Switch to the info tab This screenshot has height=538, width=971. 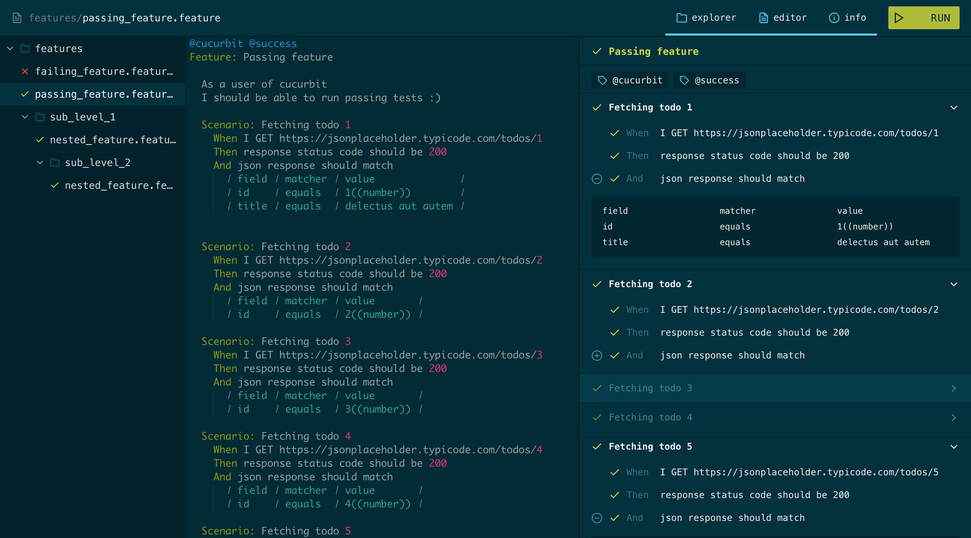click(x=847, y=18)
